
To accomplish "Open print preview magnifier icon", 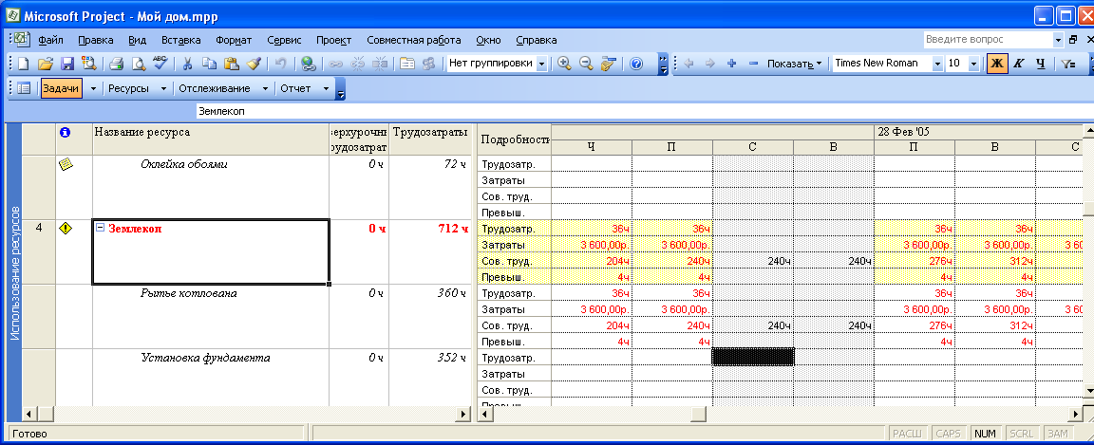I will pos(138,64).
